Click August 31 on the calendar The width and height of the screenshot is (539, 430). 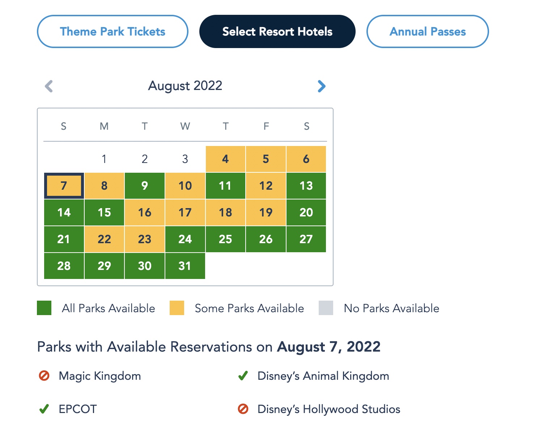[185, 266]
